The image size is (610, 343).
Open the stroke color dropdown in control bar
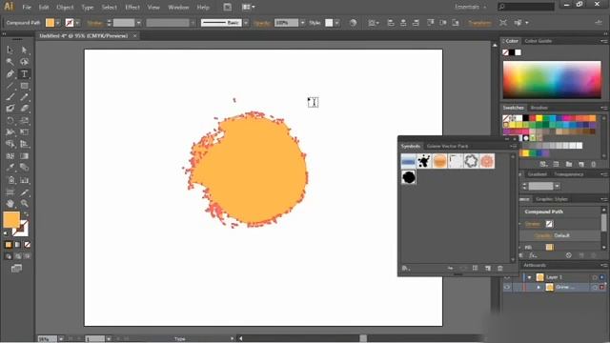tap(77, 23)
